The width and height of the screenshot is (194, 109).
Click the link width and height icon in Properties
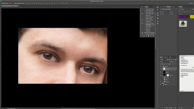click(x=168, y=12)
